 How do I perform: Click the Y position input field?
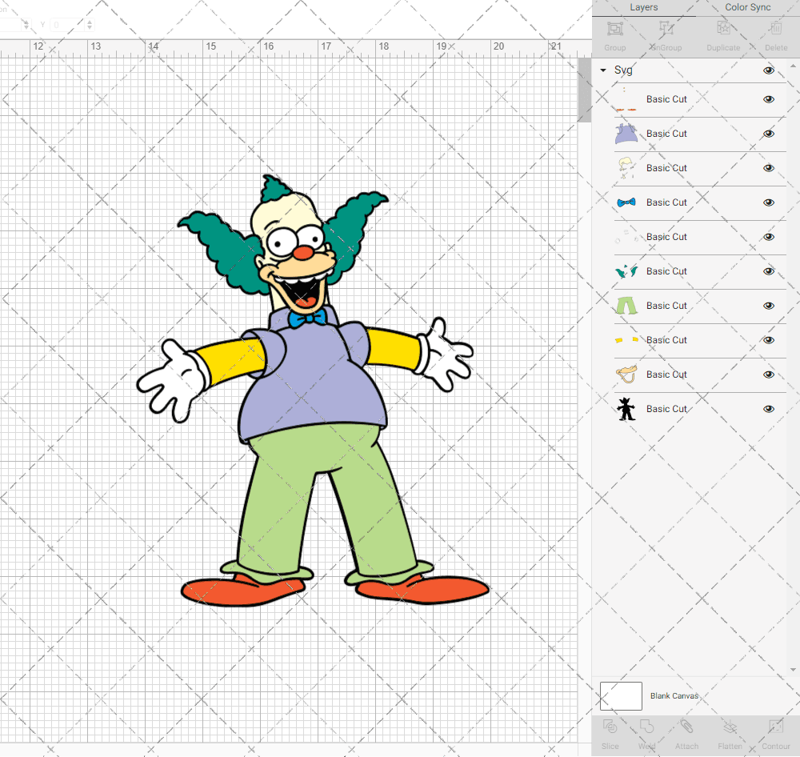(x=67, y=25)
